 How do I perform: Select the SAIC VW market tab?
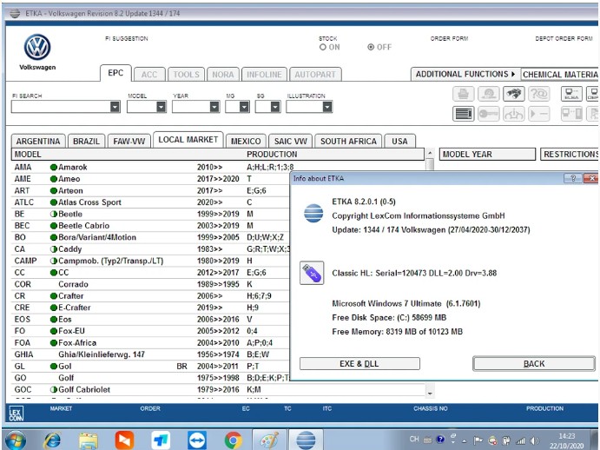pyautogui.click(x=291, y=142)
